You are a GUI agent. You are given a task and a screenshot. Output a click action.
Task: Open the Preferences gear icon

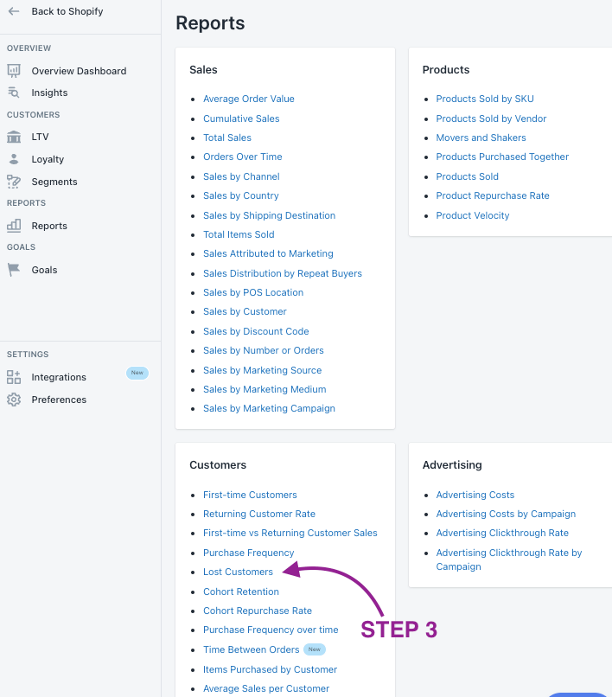14,400
